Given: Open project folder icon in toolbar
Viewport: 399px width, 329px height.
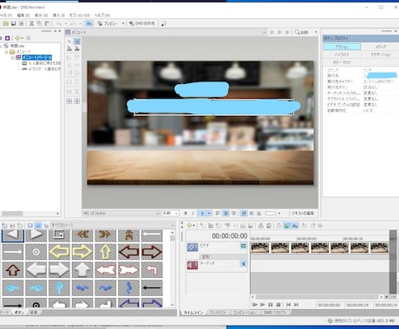Looking at the screenshot, I should pos(5,23).
